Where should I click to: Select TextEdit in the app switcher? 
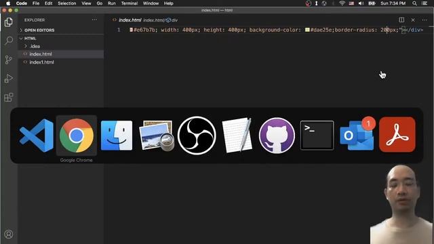click(x=237, y=136)
